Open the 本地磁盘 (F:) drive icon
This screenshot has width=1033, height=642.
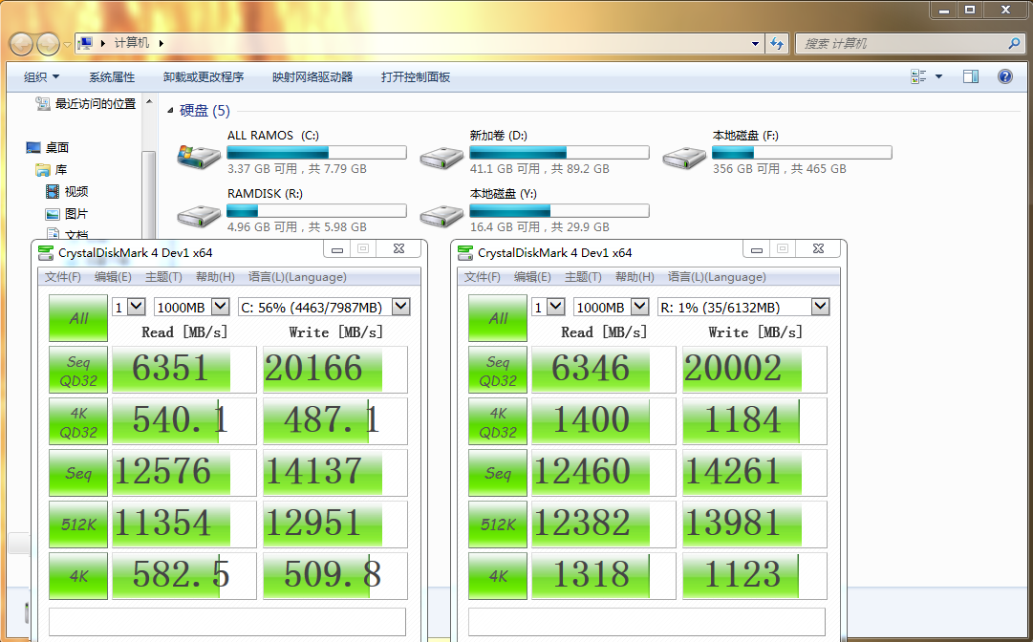pyautogui.click(x=684, y=157)
